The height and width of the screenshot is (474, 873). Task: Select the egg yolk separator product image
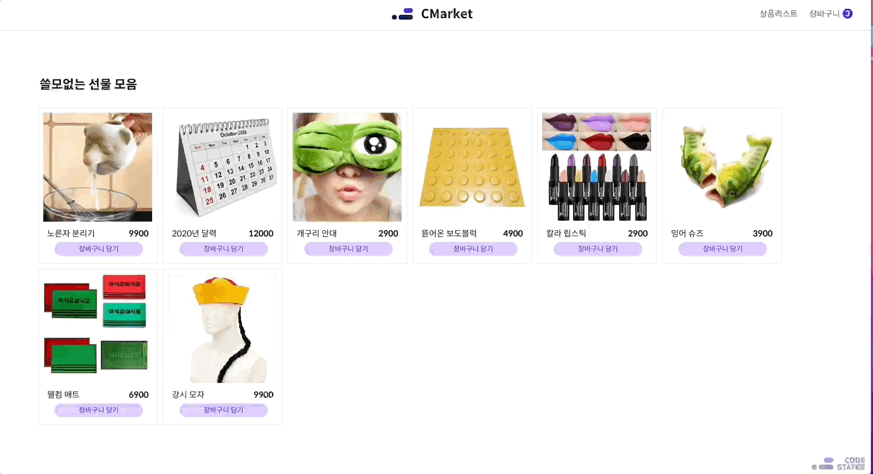[x=97, y=167]
